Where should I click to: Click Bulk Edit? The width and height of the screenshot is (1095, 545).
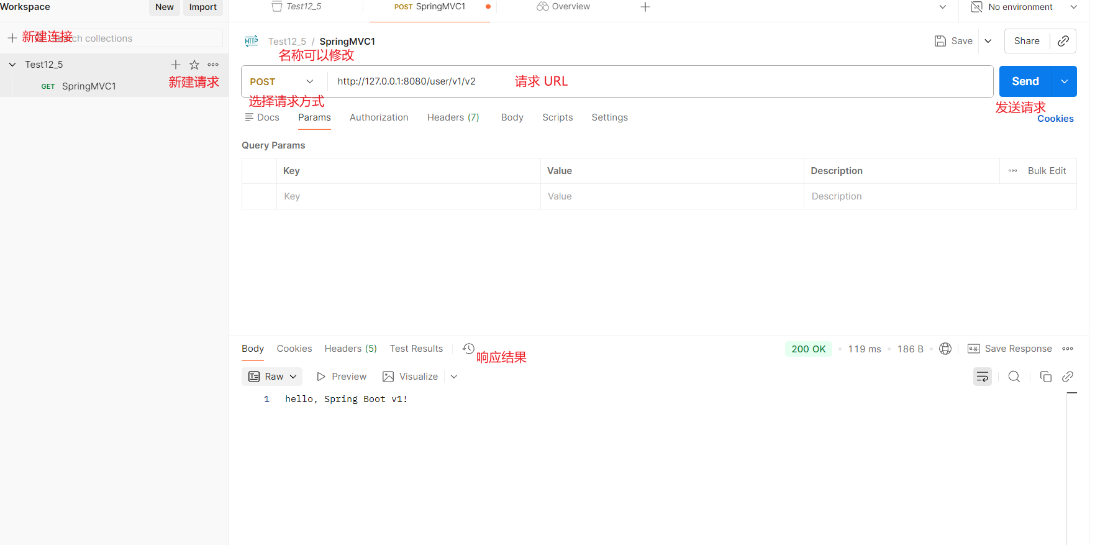pos(1047,171)
